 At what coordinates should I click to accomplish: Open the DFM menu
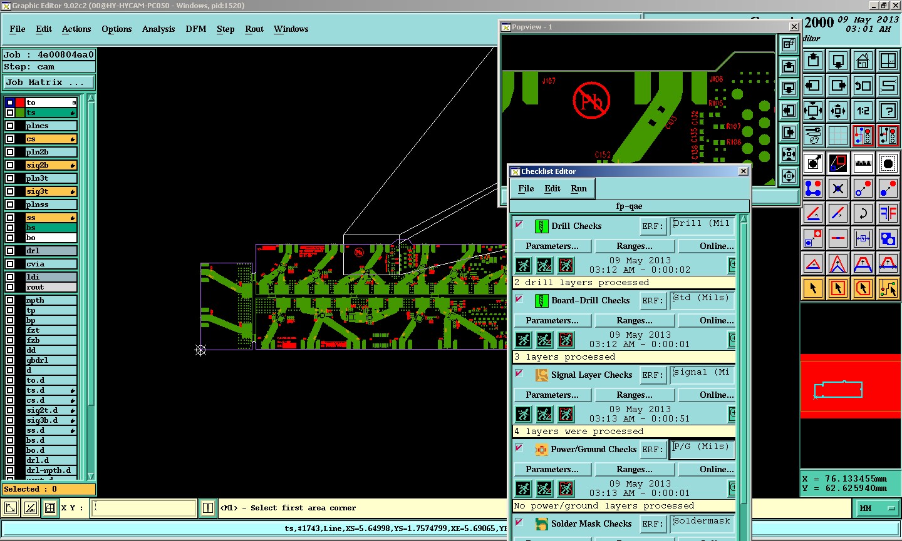196,29
